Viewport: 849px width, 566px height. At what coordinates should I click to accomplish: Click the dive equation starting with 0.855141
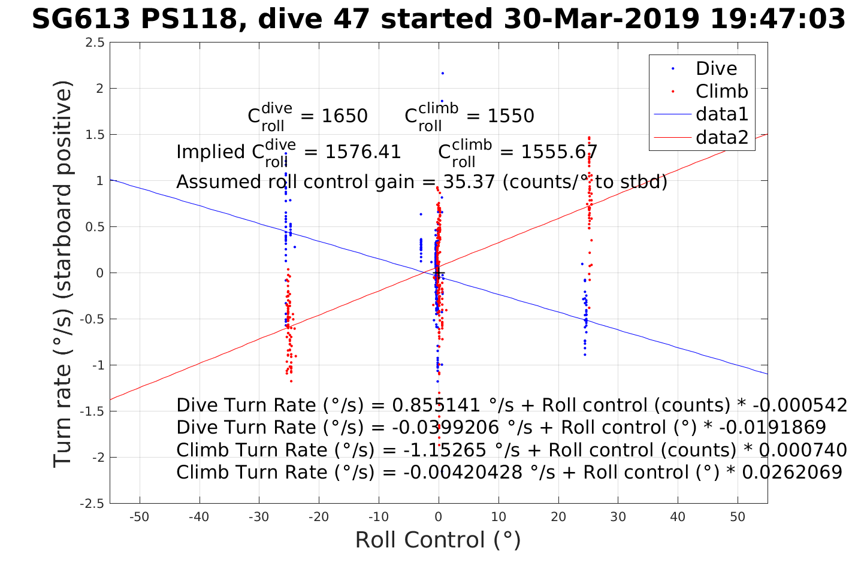click(512, 405)
